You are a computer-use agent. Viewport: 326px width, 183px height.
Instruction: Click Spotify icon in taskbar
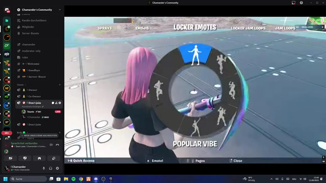(x=73, y=179)
